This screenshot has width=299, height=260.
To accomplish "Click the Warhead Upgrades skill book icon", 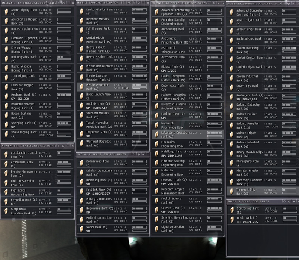I will [x=81, y=143].
